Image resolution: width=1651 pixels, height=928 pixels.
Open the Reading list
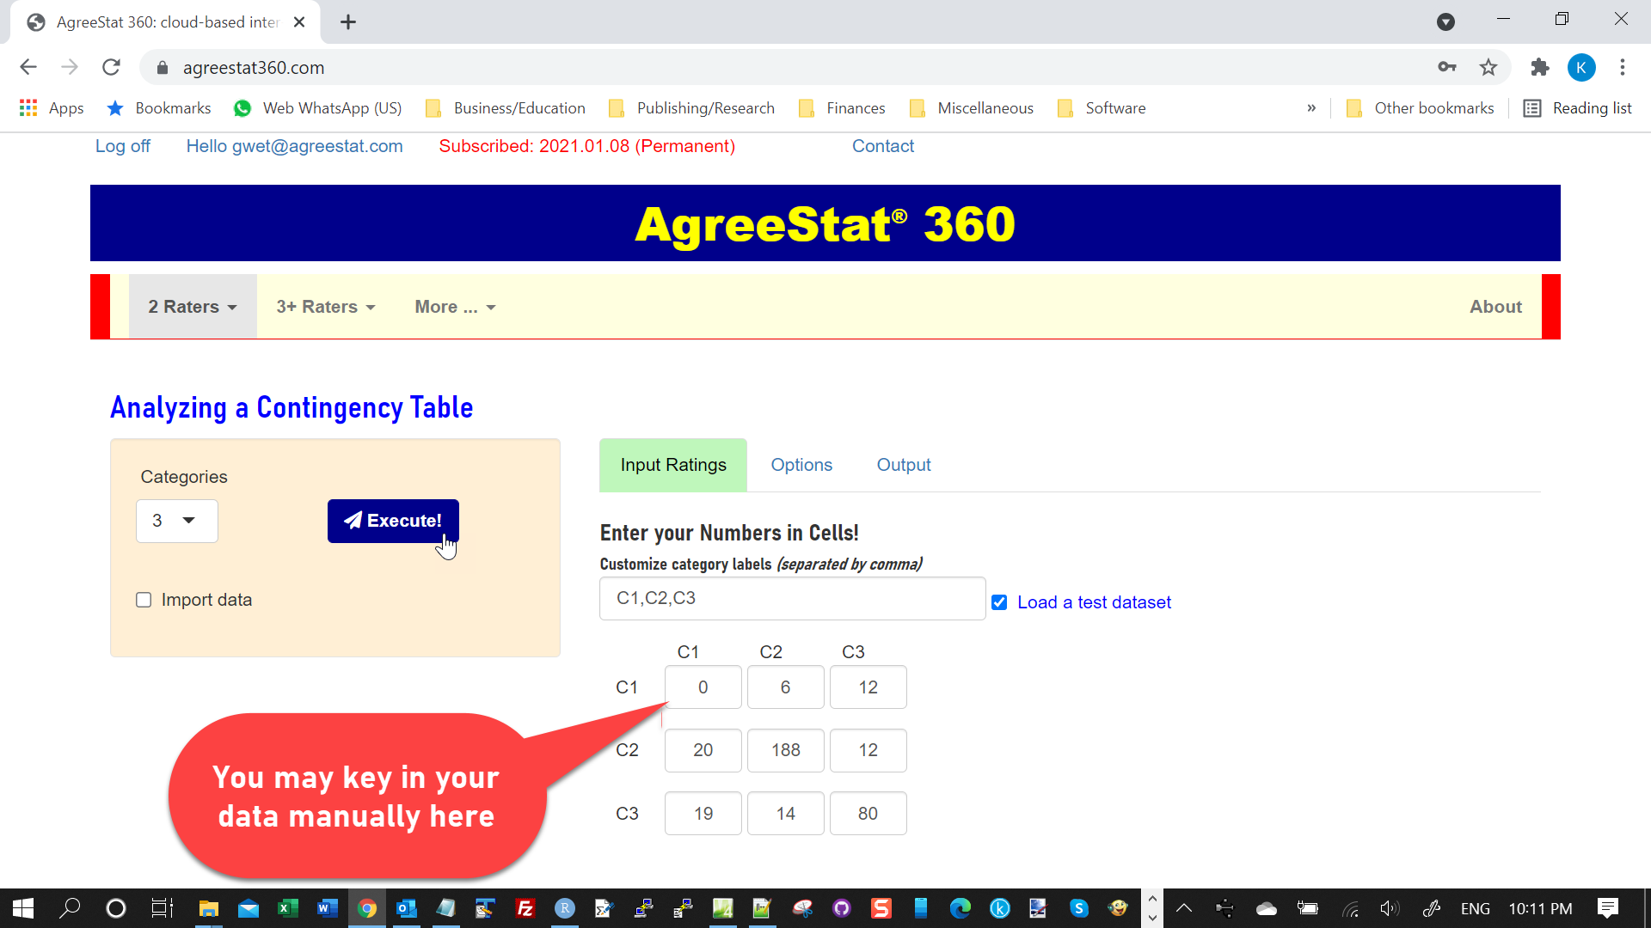click(x=1578, y=108)
